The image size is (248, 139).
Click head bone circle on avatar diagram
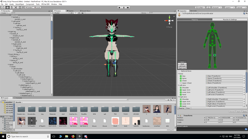coord(212,27)
